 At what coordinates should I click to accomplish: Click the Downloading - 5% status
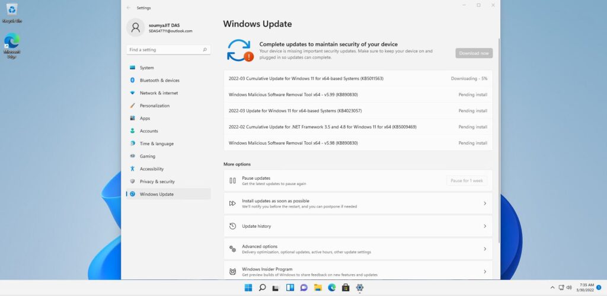pos(469,78)
